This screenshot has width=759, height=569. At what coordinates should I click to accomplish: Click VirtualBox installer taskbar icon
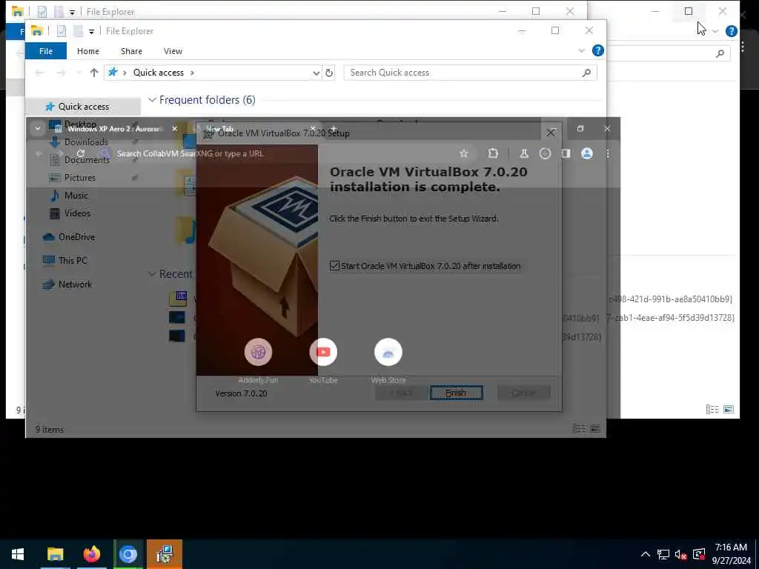pos(165,554)
